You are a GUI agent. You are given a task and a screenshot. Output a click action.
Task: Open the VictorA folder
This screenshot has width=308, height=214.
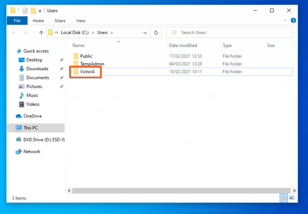point(87,72)
